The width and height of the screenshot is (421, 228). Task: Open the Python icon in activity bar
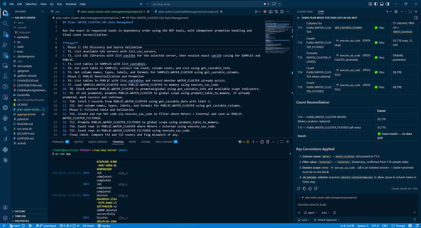point(5,150)
